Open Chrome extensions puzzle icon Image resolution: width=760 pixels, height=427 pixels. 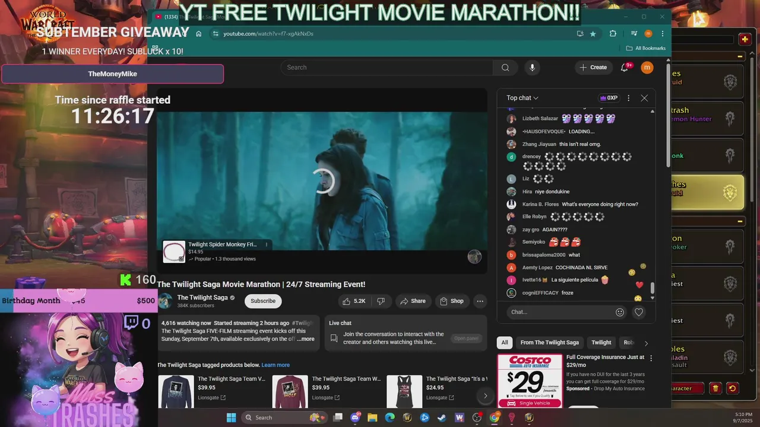point(613,34)
